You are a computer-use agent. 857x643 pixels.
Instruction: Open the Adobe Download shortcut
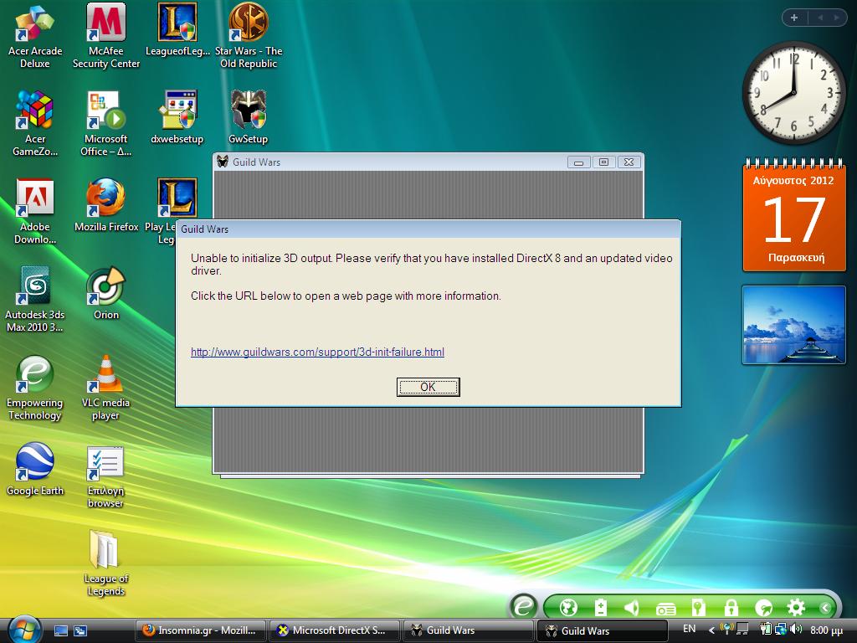(x=35, y=212)
